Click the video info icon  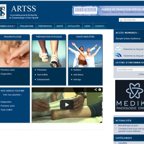[100, 90]
